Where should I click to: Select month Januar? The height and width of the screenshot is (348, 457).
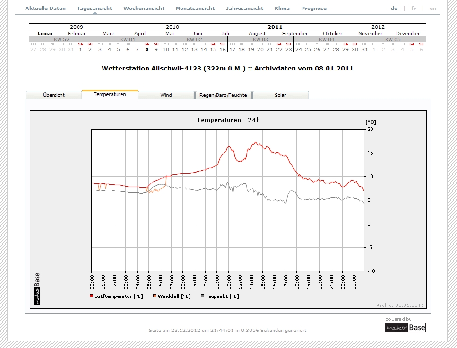(x=44, y=33)
